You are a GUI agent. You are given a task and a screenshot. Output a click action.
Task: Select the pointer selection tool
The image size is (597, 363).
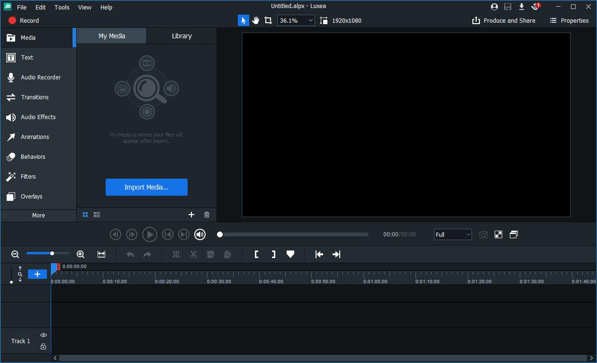point(244,20)
